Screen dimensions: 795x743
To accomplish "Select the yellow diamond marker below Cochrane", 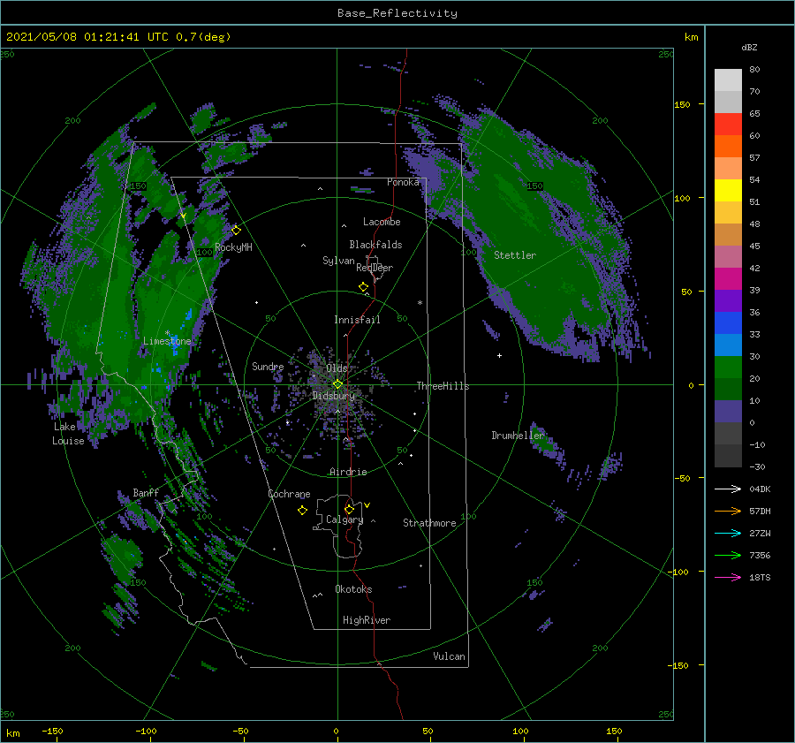I will [x=302, y=511].
